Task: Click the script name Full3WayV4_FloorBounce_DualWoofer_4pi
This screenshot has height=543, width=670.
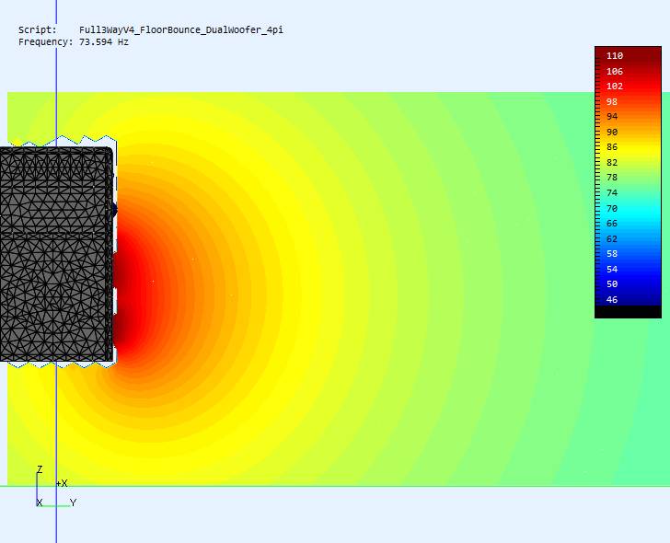Action: pyautogui.click(x=181, y=29)
